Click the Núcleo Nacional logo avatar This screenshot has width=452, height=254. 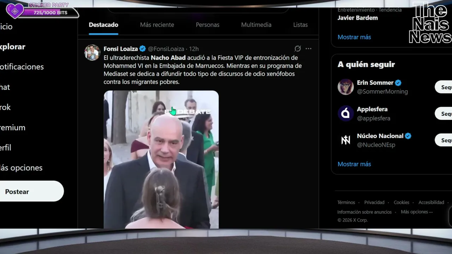[346, 140]
